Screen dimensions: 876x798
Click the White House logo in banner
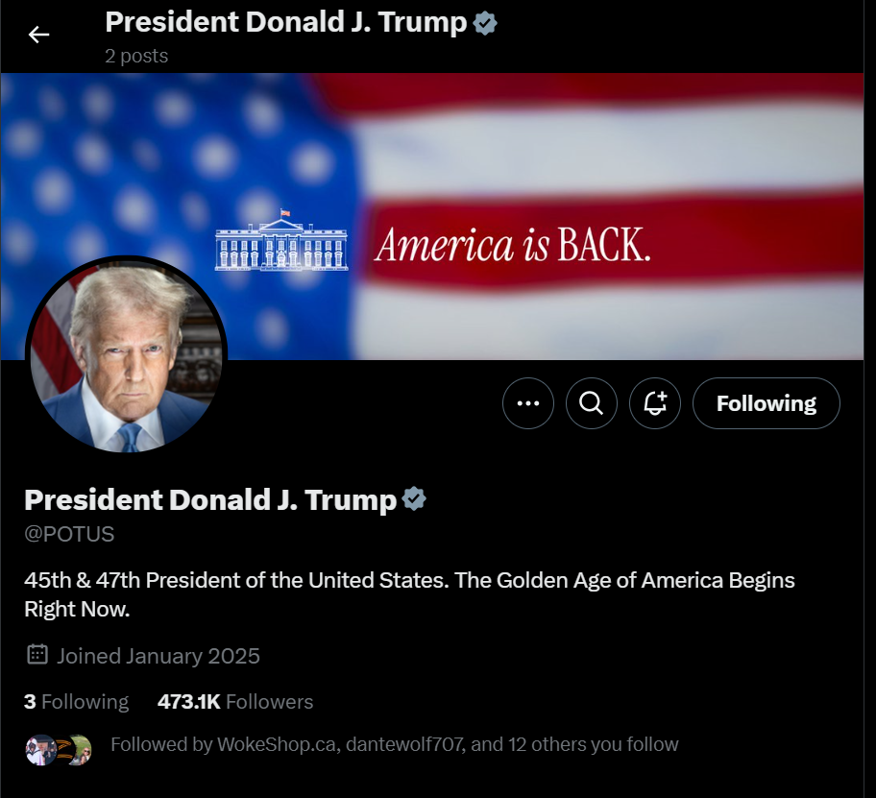point(281,241)
